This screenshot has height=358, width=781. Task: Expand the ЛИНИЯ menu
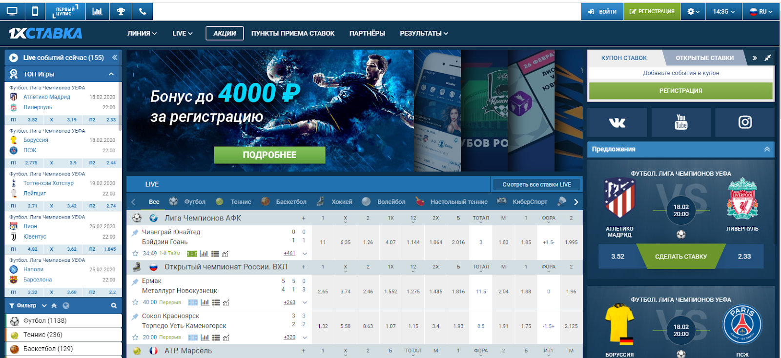click(x=142, y=33)
